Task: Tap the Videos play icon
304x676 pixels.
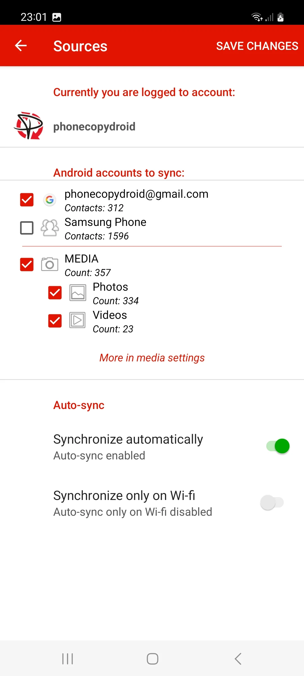Action: (78, 320)
